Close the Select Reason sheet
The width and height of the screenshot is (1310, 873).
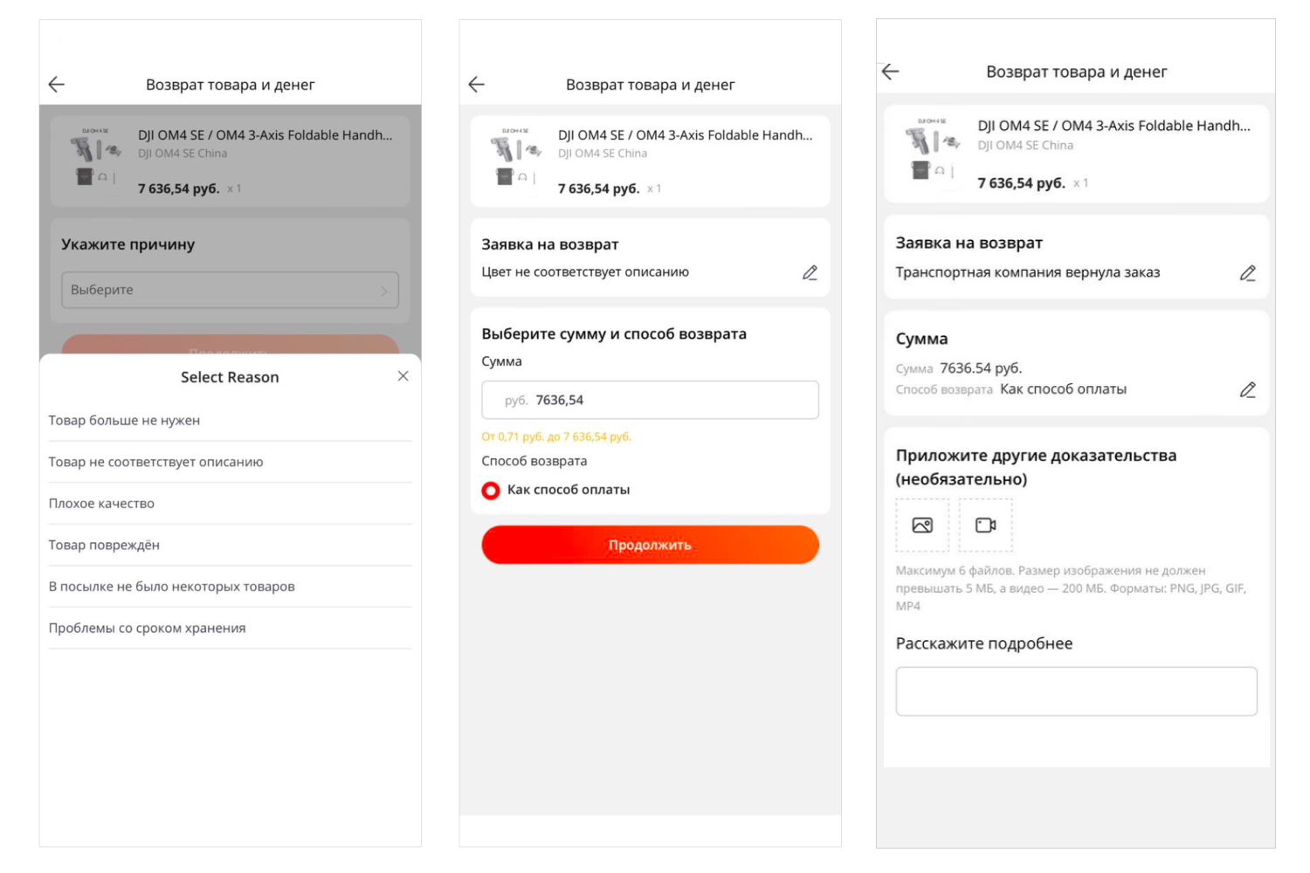tap(403, 376)
